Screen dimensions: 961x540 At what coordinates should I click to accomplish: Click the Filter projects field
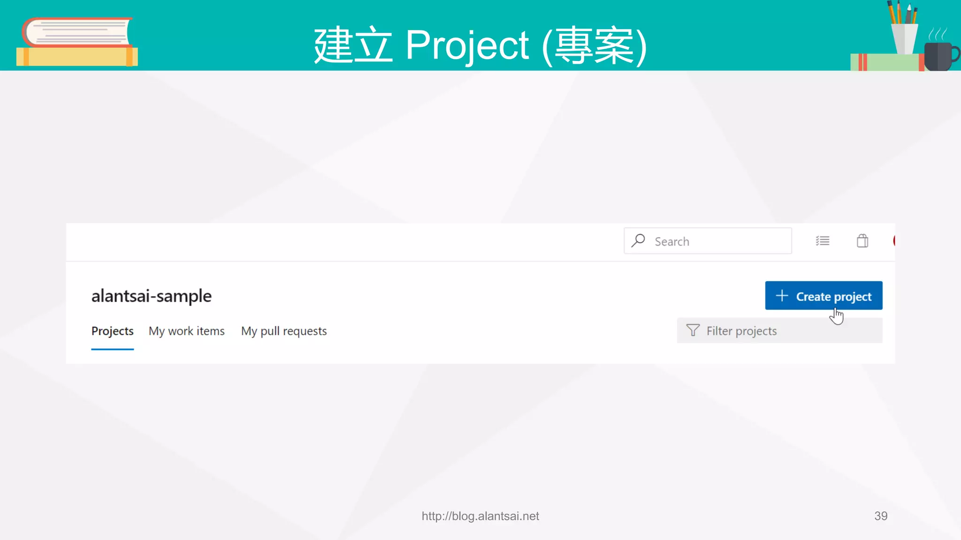[779, 330]
